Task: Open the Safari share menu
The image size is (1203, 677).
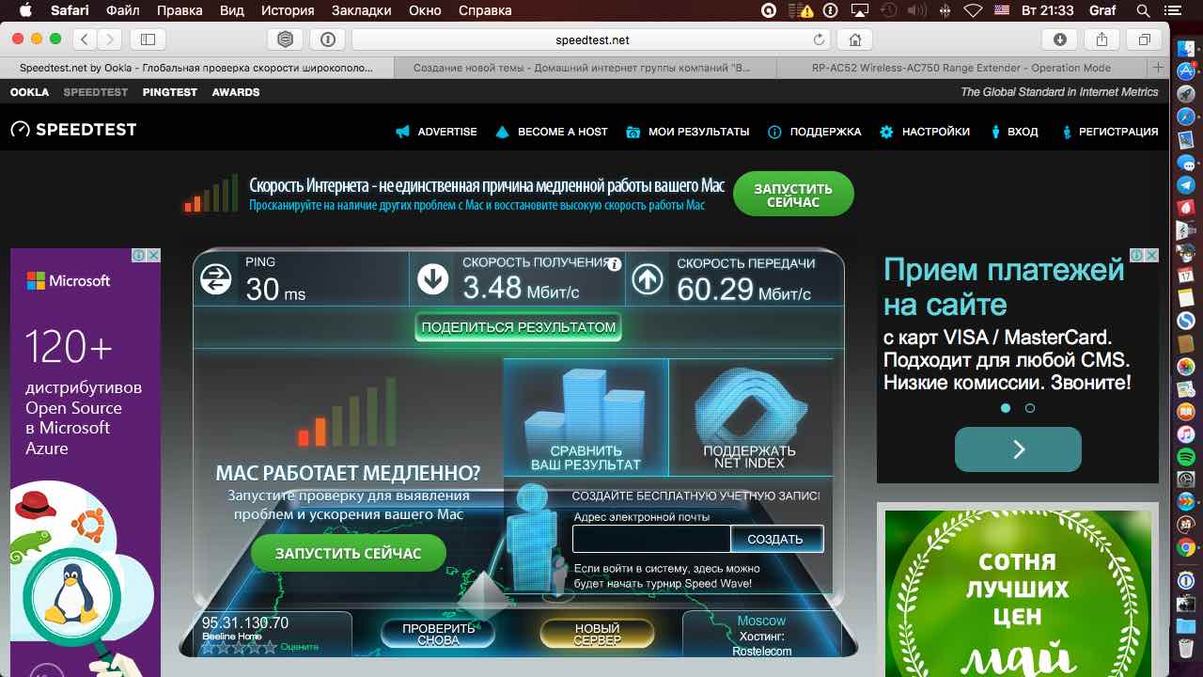Action: coord(1102,39)
